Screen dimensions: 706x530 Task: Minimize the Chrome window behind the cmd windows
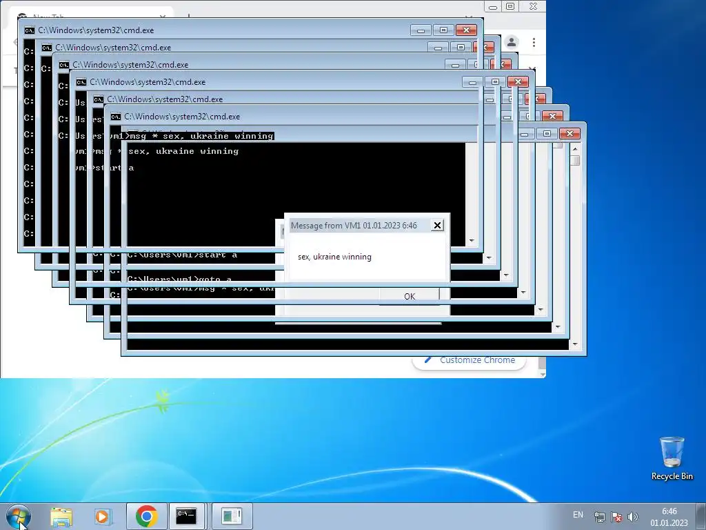pos(492,7)
